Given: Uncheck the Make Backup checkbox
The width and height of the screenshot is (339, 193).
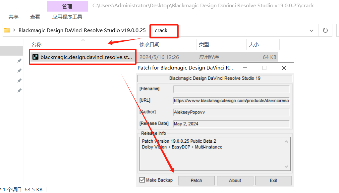Looking at the screenshot, I should pos(141,180).
